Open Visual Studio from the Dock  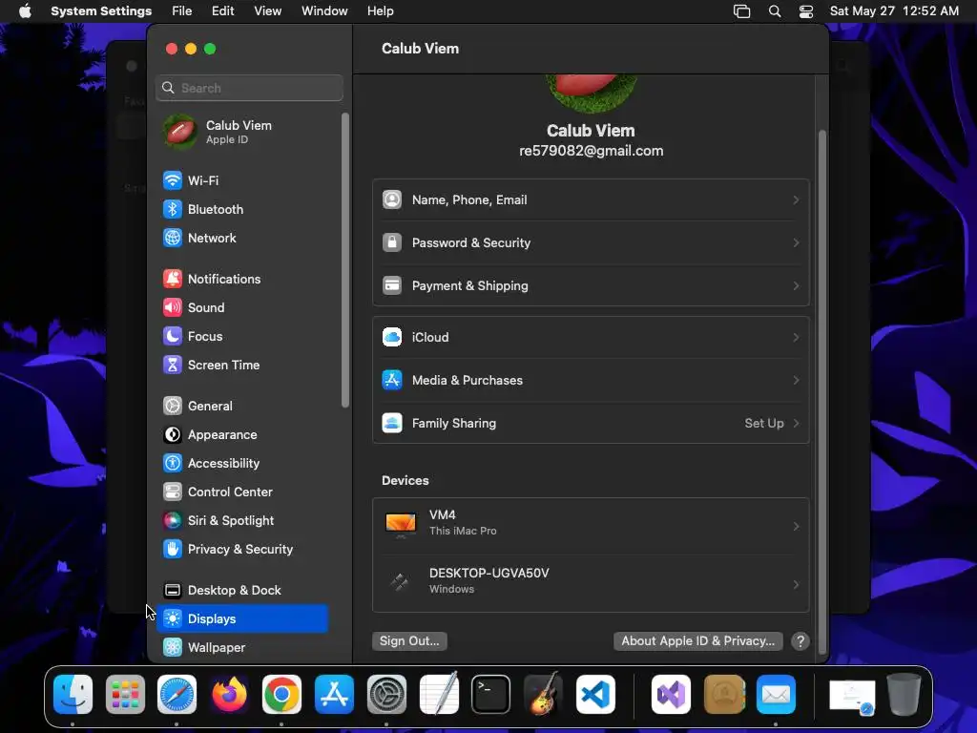pos(671,695)
